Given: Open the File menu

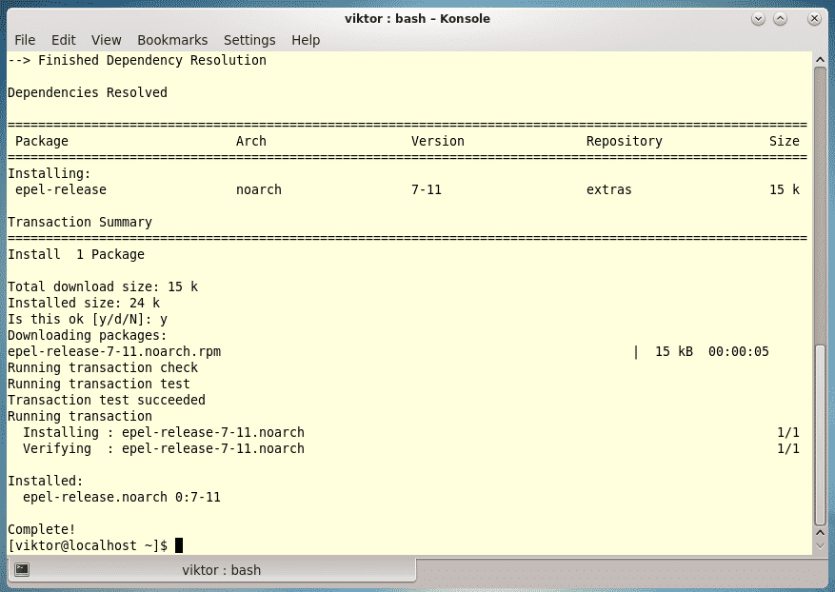Looking at the screenshot, I should [x=25, y=40].
